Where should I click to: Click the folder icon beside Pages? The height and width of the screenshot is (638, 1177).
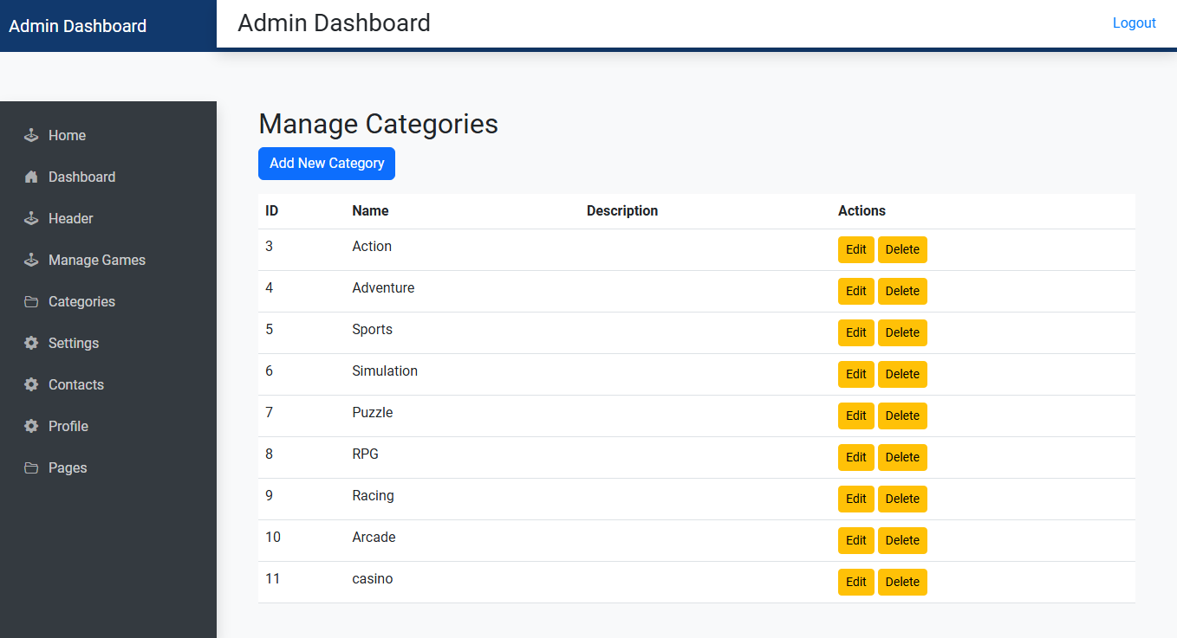(x=31, y=467)
